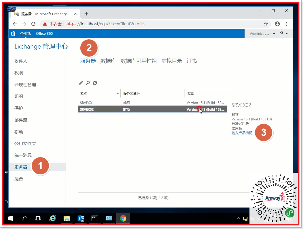The height and width of the screenshot is (229, 303).
Task: Open Exchange Management Shell taskbar icon
Action: pyautogui.click(x=81, y=218)
